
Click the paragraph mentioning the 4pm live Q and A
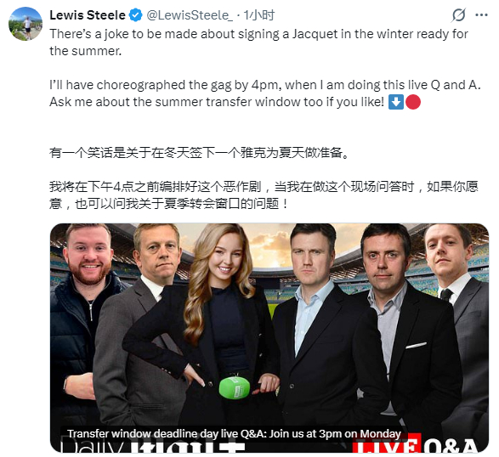[264, 93]
